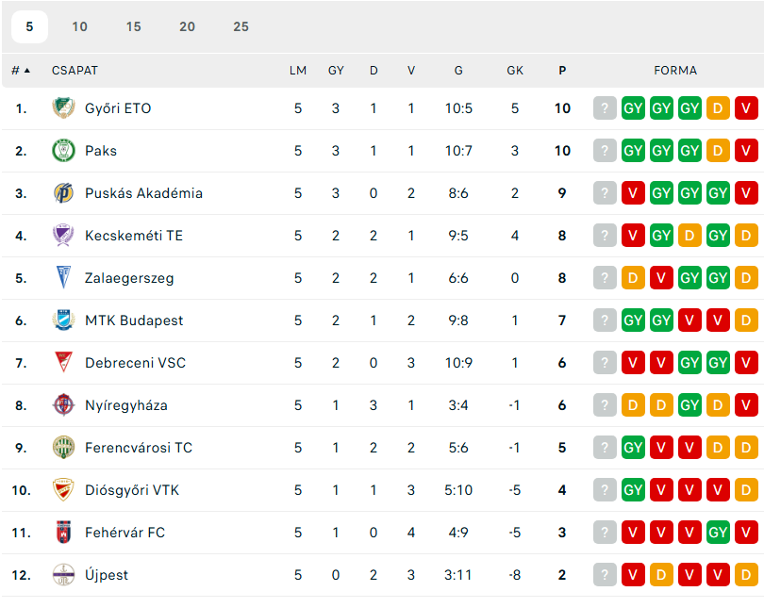
Task: Click the MTK Budapest crest
Action: click(x=63, y=320)
